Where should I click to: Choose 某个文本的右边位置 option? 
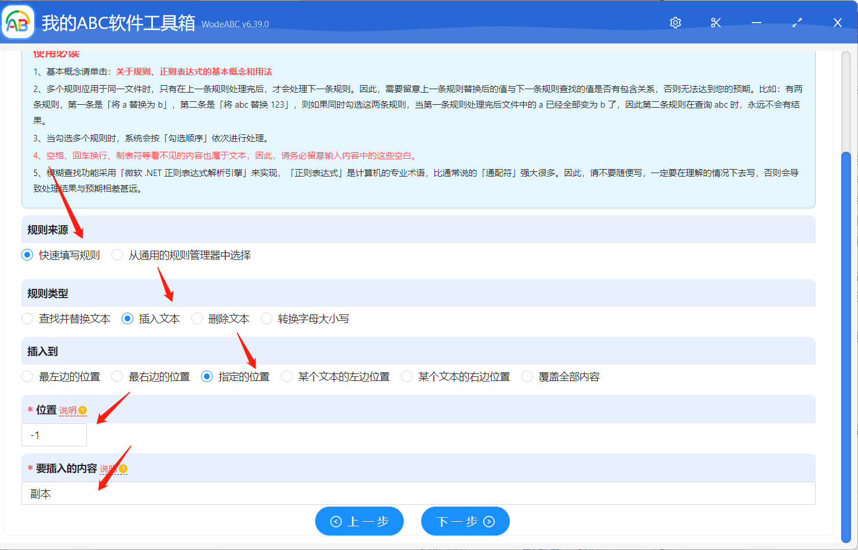pyautogui.click(x=407, y=377)
